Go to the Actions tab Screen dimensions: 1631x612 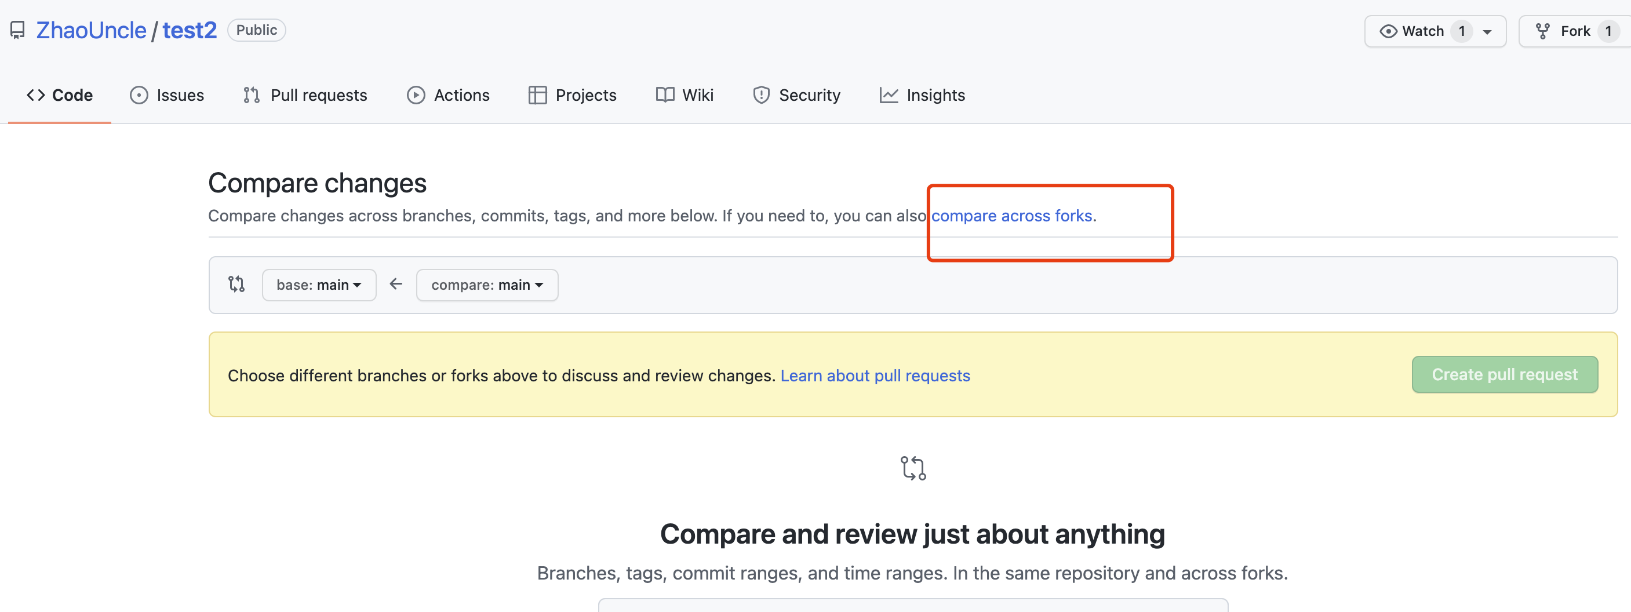(x=448, y=95)
